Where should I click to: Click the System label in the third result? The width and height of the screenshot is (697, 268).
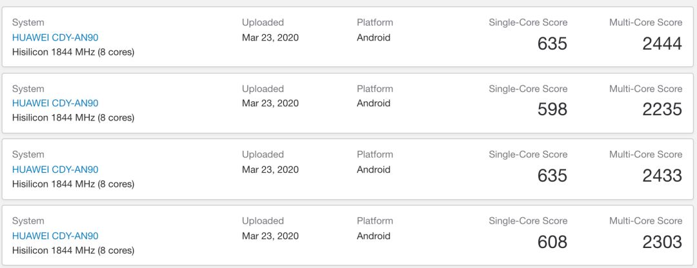28,155
